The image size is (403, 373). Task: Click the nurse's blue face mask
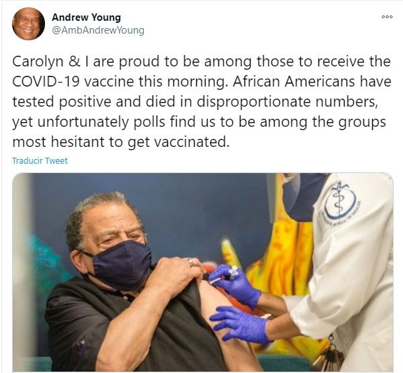point(304,197)
